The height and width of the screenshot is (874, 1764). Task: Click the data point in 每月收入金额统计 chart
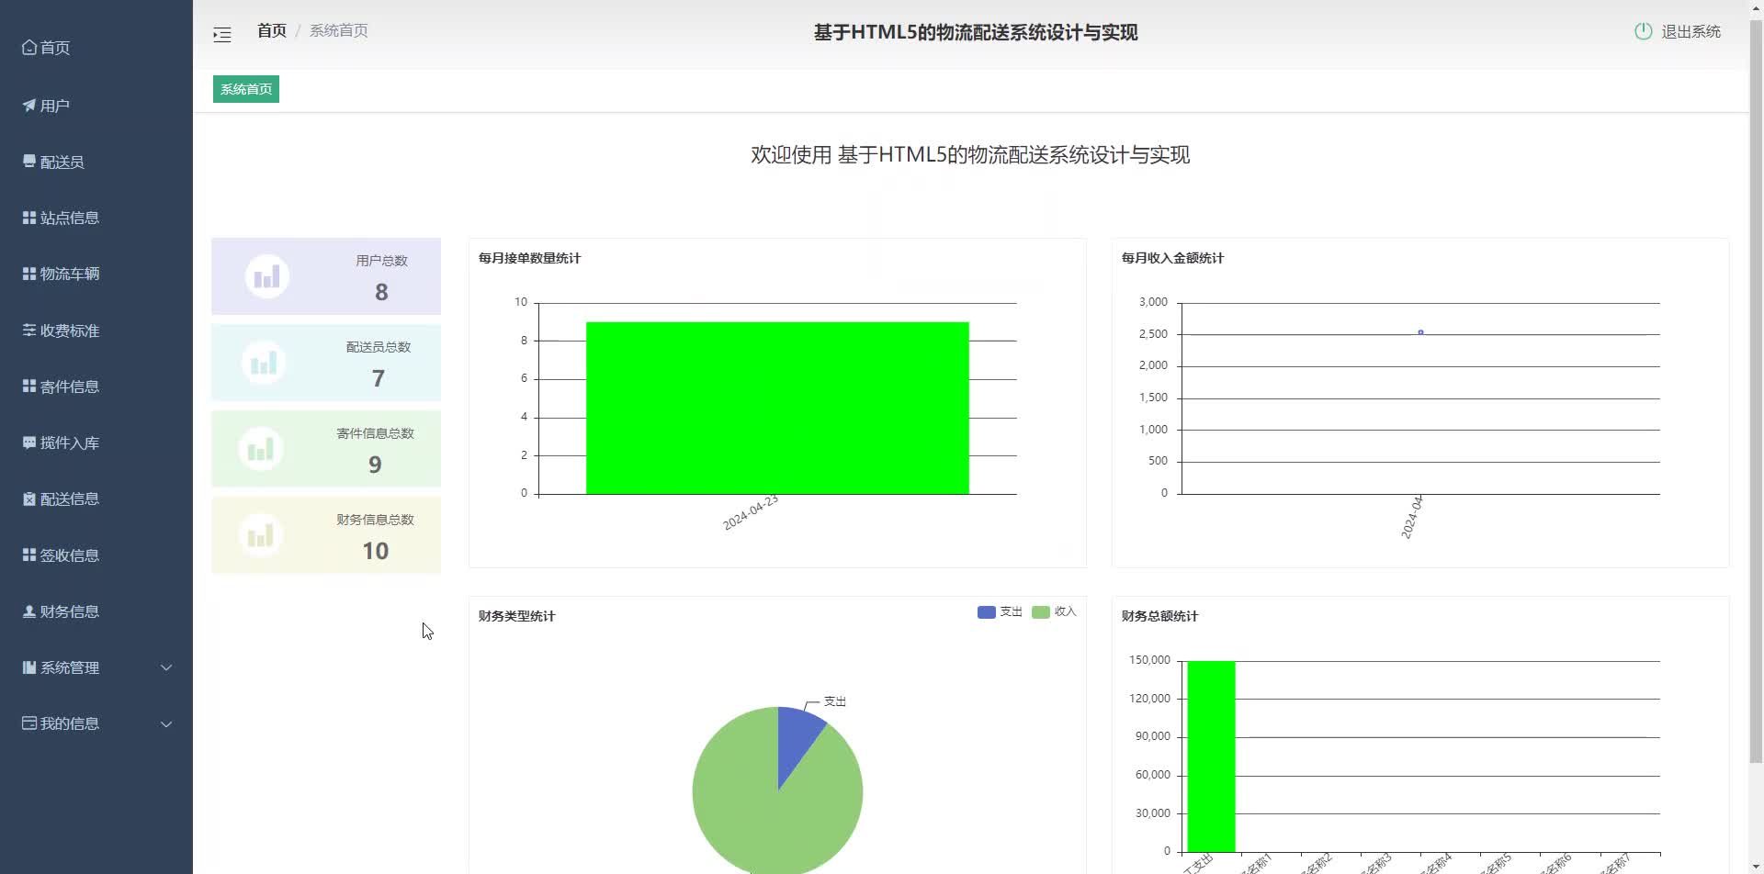1420,332
